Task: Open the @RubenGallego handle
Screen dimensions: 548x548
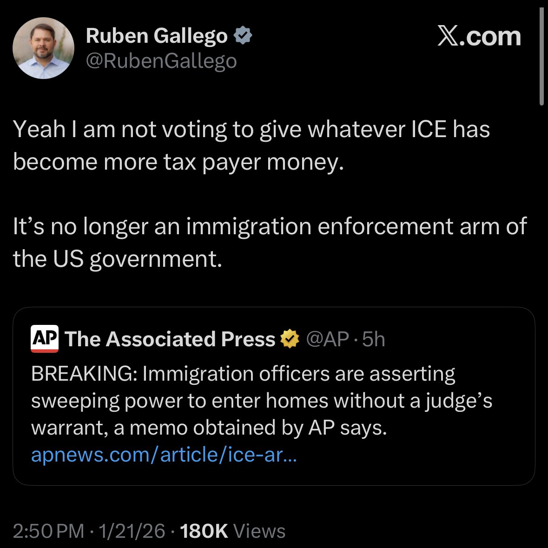Action: [161, 61]
